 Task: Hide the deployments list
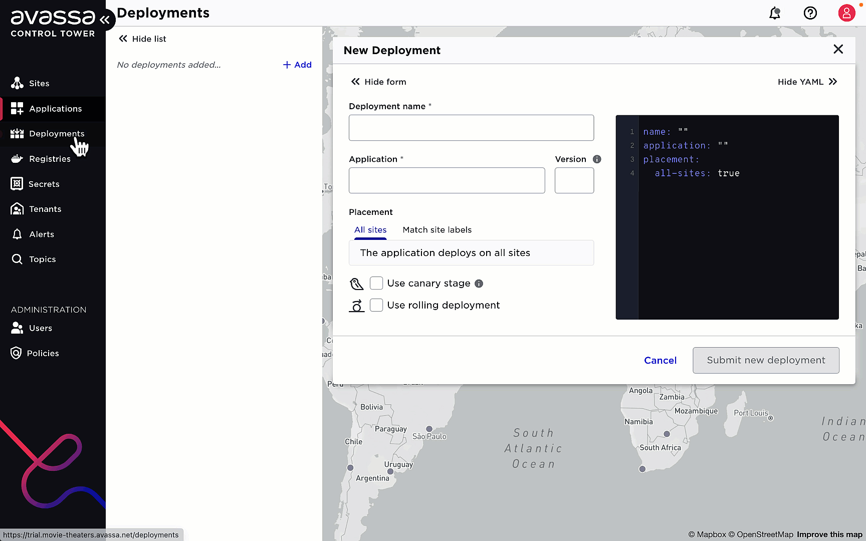click(x=142, y=39)
